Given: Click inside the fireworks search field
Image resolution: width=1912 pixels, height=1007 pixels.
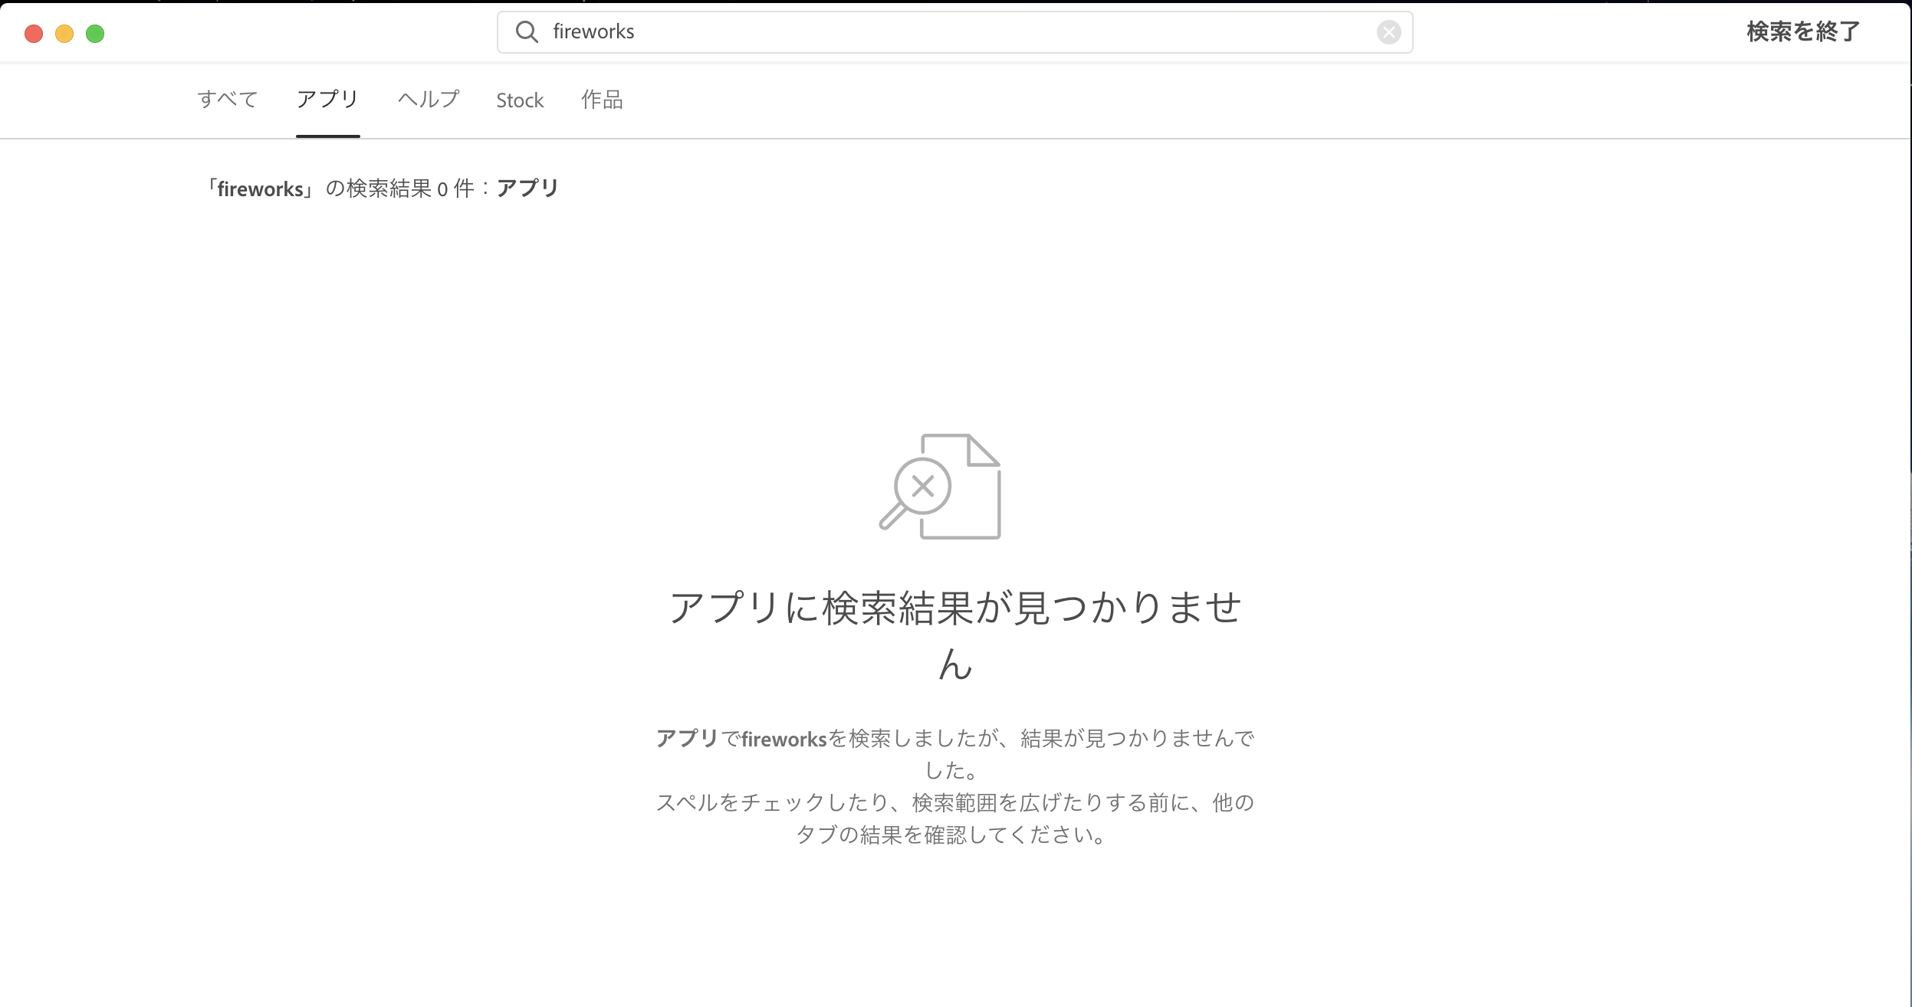Looking at the screenshot, I should click(x=954, y=32).
